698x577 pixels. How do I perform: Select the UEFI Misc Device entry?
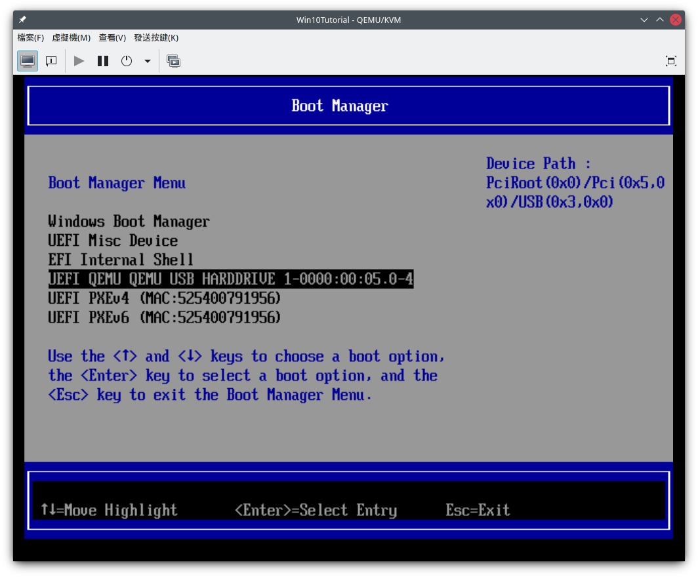point(113,241)
